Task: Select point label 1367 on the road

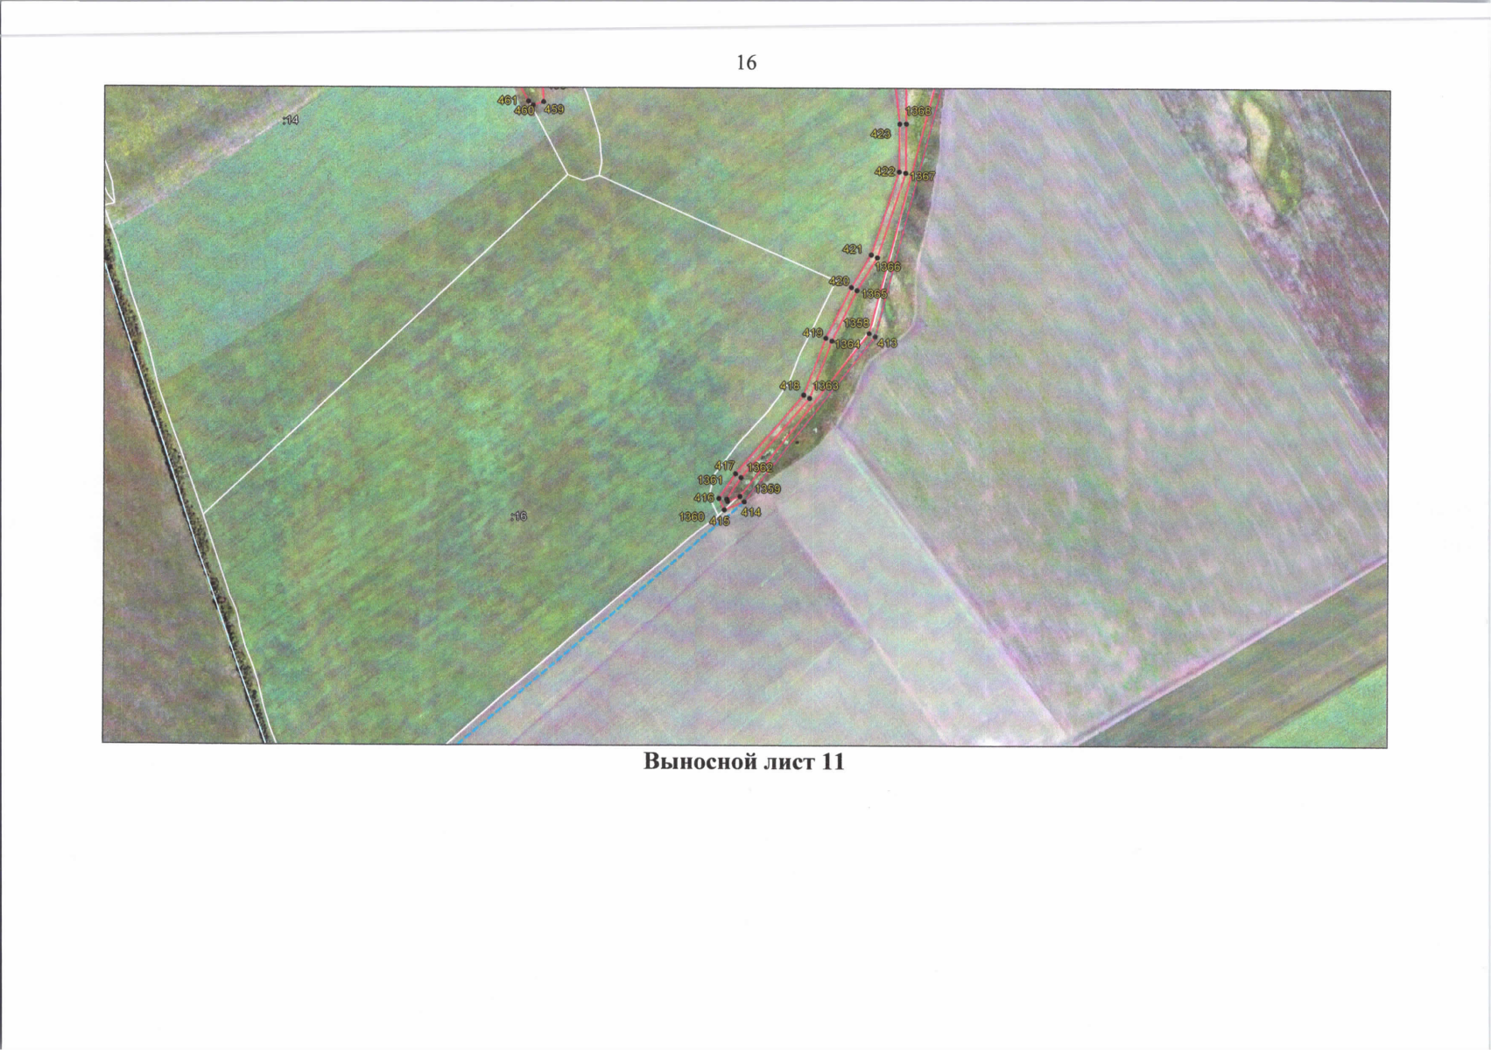Action: click(x=923, y=177)
